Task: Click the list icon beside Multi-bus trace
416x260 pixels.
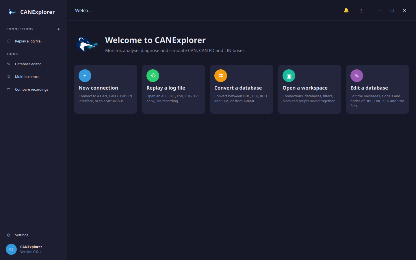Action: point(9,77)
